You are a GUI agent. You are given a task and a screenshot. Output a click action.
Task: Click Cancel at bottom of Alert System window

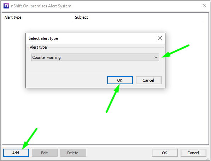(193, 153)
